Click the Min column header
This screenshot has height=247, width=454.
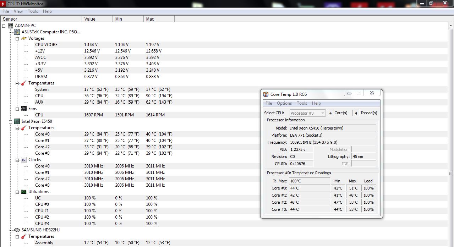pyautogui.click(x=128, y=19)
